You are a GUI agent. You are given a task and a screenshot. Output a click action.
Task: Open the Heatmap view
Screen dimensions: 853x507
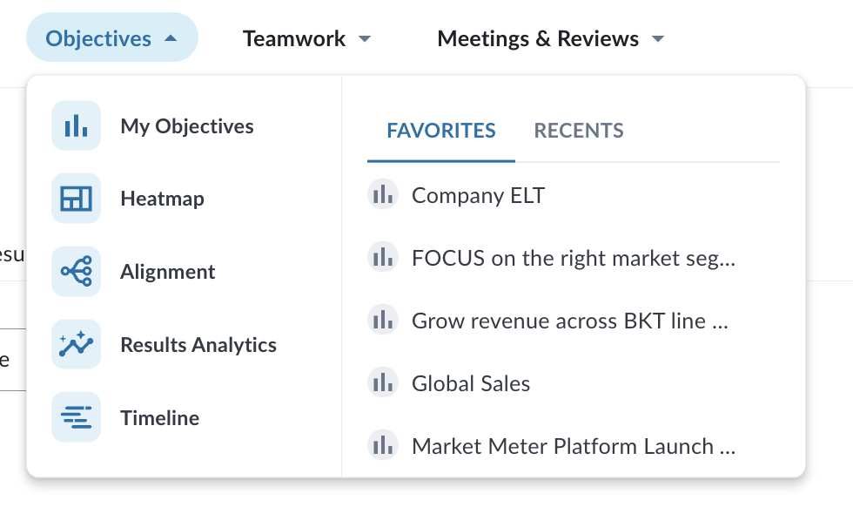(162, 199)
